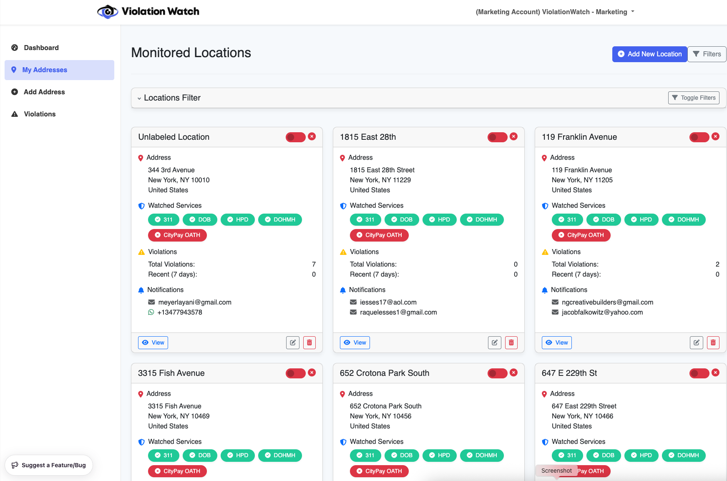
Task: Open Suggest a Feature/Bug
Action: pyautogui.click(x=49, y=465)
